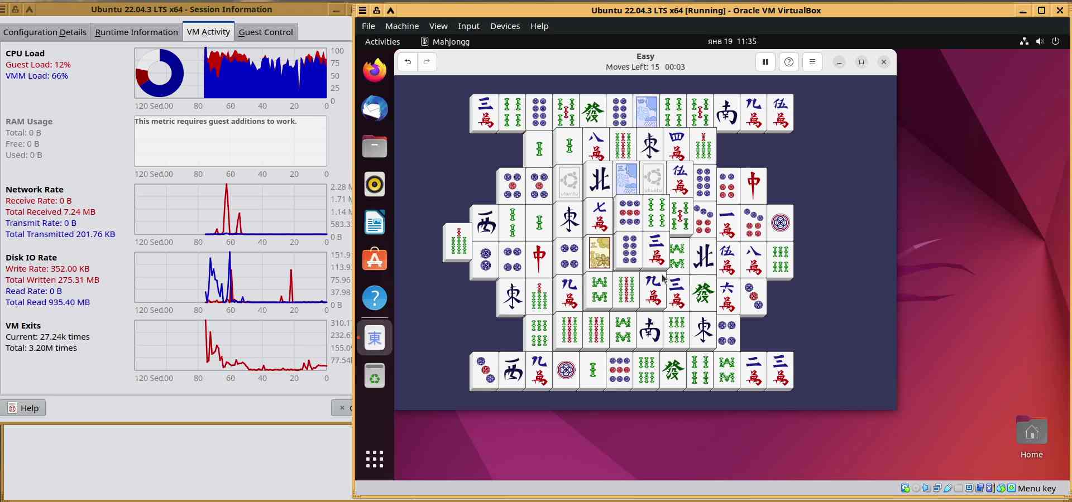Show Applications grid in the dock
This screenshot has width=1072, height=502.
click(x=375, y=459)
